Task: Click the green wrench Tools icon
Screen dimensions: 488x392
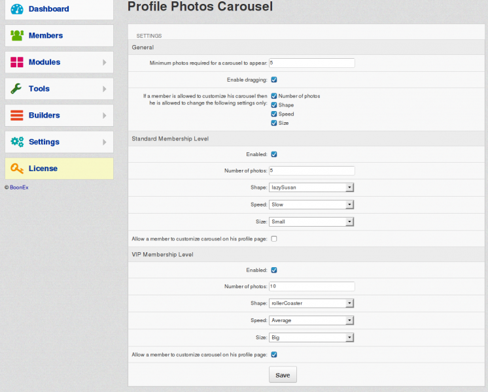Action: tap(16, 89)
